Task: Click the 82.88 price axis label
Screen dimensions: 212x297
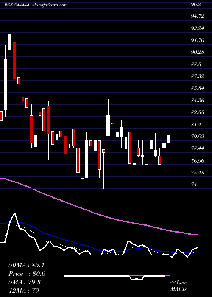Action: pyautogui.click(x=197, y=112)
